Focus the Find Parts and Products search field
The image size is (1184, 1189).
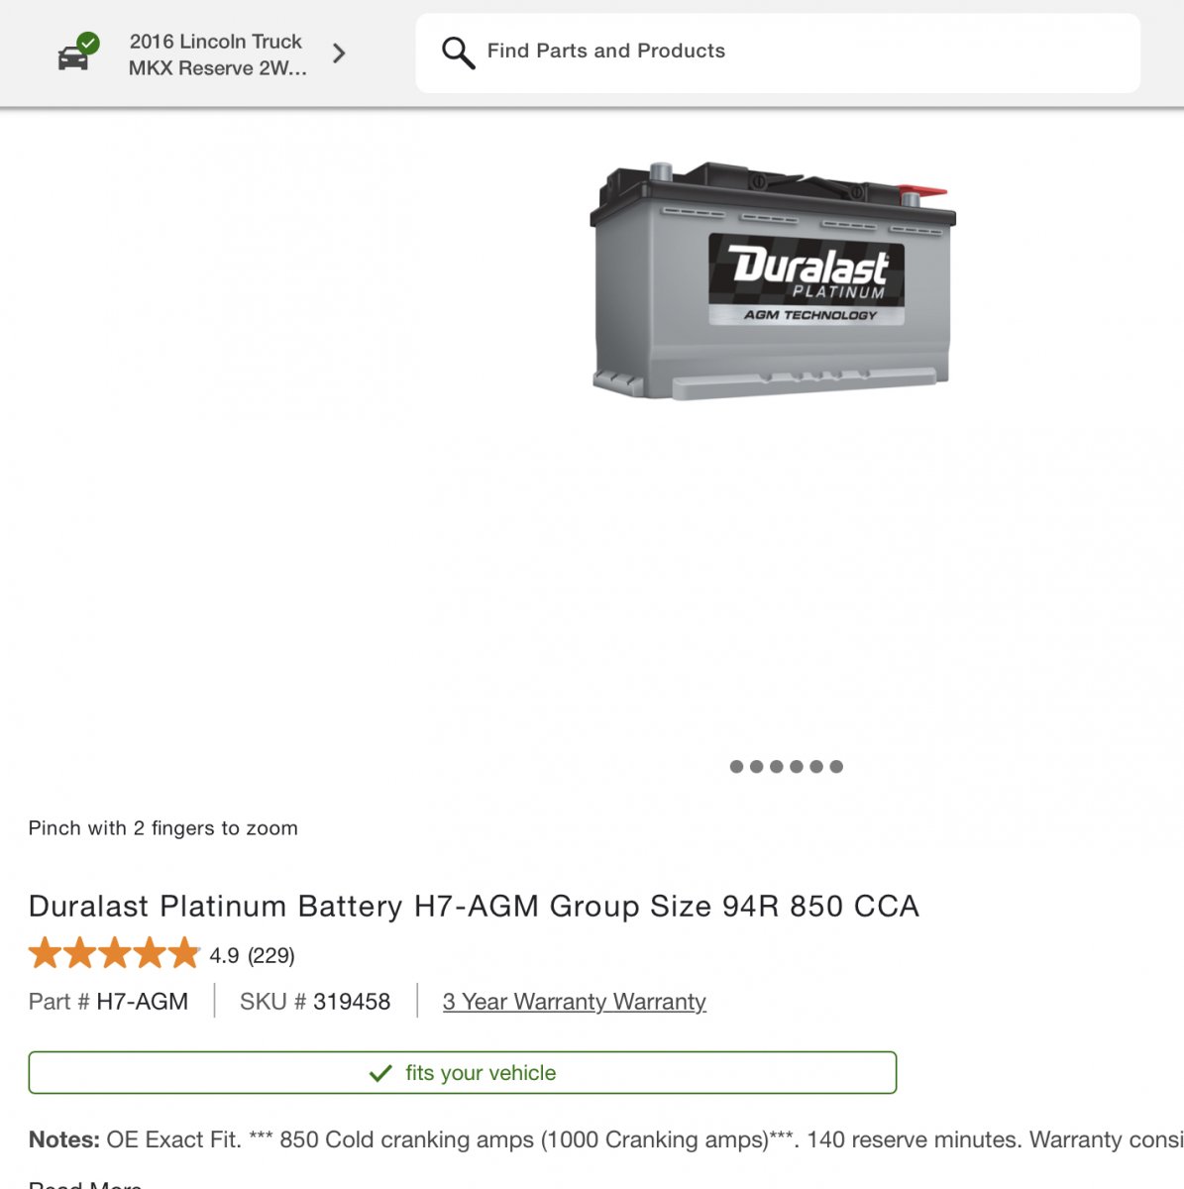click(778, 53)
